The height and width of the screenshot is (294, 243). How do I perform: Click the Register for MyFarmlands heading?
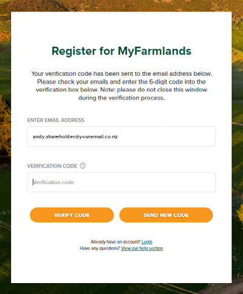(122, 51)
